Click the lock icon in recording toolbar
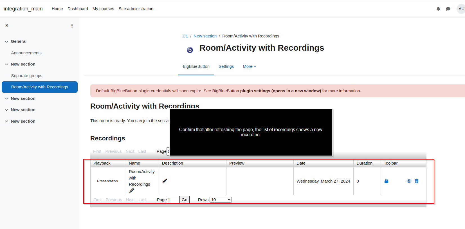Image resolution: width=465 pixels, height=229 pixels. pyautogui.click(x=386, y=181)
